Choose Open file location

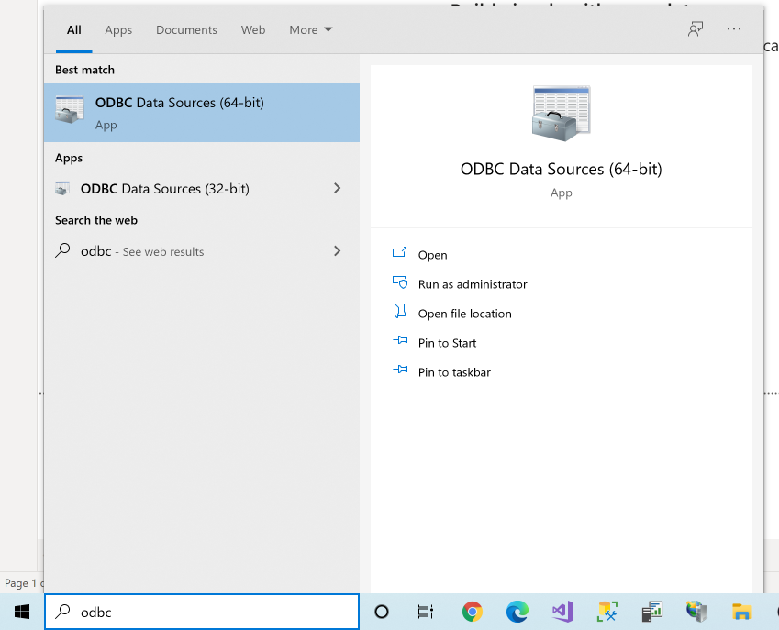pyautogui.click(x=464, y=314)
